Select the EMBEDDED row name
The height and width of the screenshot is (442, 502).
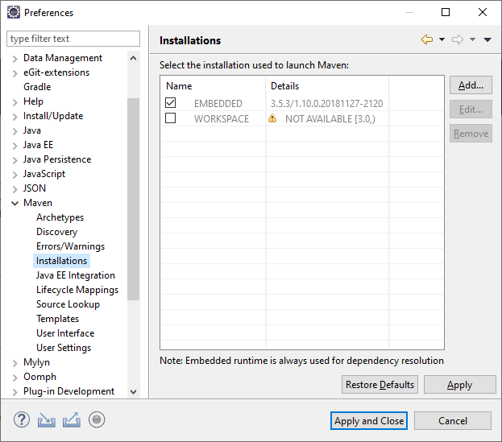(218, 103)
